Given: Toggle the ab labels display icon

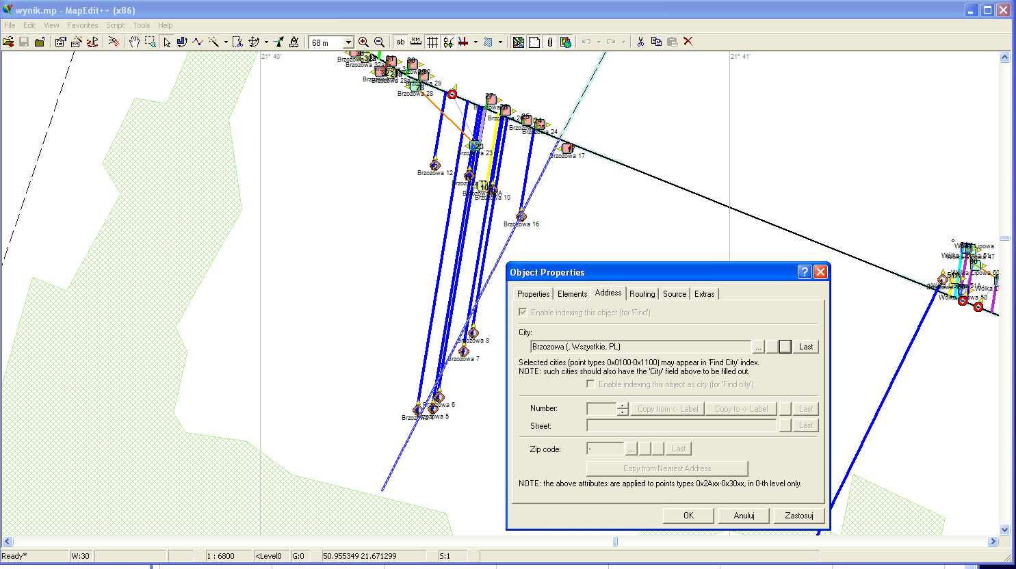Looking at the screenshot, I should point(400,42).
